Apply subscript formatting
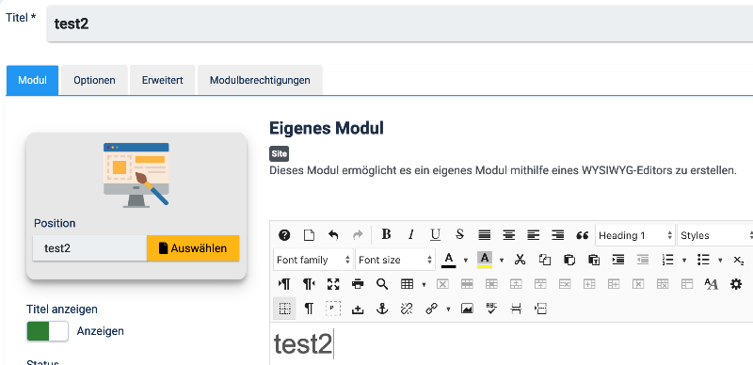 [739, 260]
